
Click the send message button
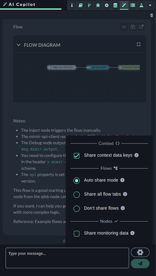140,263
